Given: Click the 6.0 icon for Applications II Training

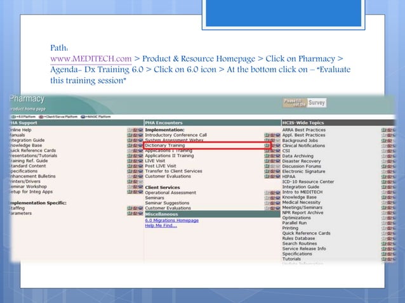Looking at the screenshot, I should 267,156.
